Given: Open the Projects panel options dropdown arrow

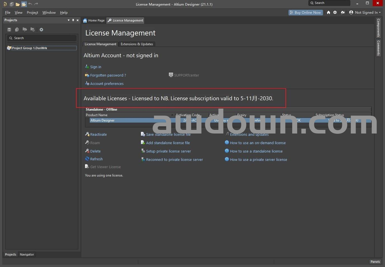Looking at the screenshot, I should pos(69,20).
